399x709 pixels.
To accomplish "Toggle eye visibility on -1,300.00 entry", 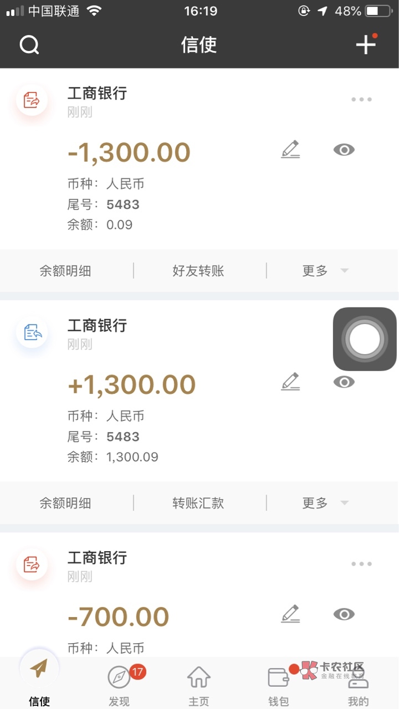I will click(344, 150).
